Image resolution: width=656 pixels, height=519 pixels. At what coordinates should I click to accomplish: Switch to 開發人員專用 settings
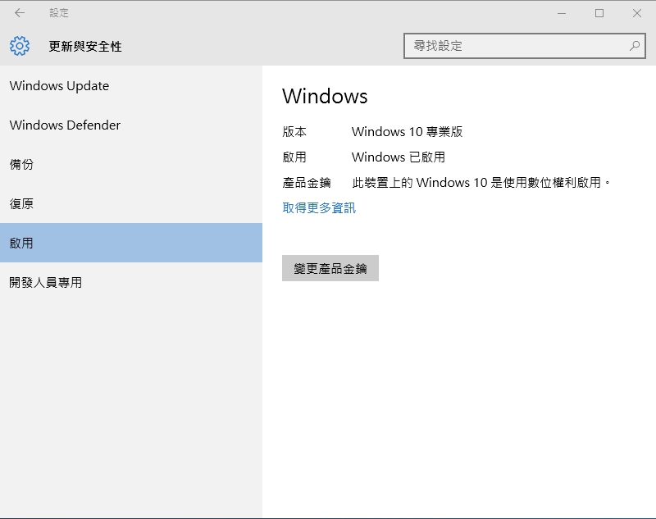pyautogui.click(x=46, y=283)
